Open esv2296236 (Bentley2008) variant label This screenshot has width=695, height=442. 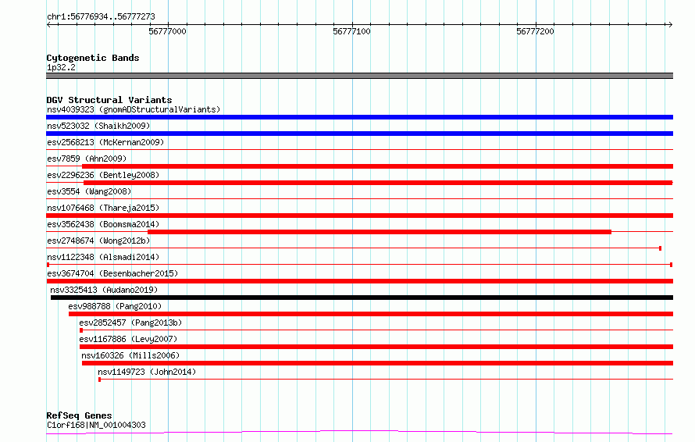pyautogui.click(x=103, y=175)
